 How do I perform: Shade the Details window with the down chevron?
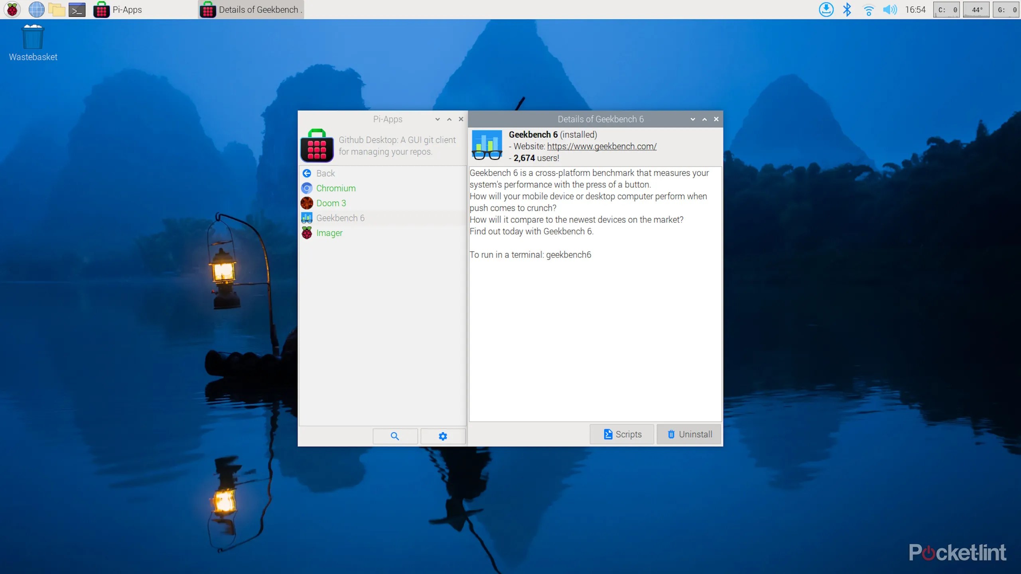pyautogui.click(x=693, y=119)
